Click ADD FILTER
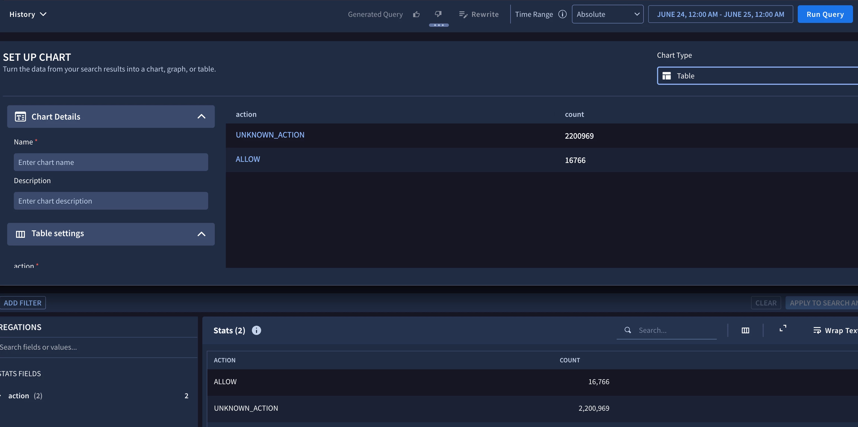Image resolution: width=858 pixels, height=427 pixels. point(22,303)
